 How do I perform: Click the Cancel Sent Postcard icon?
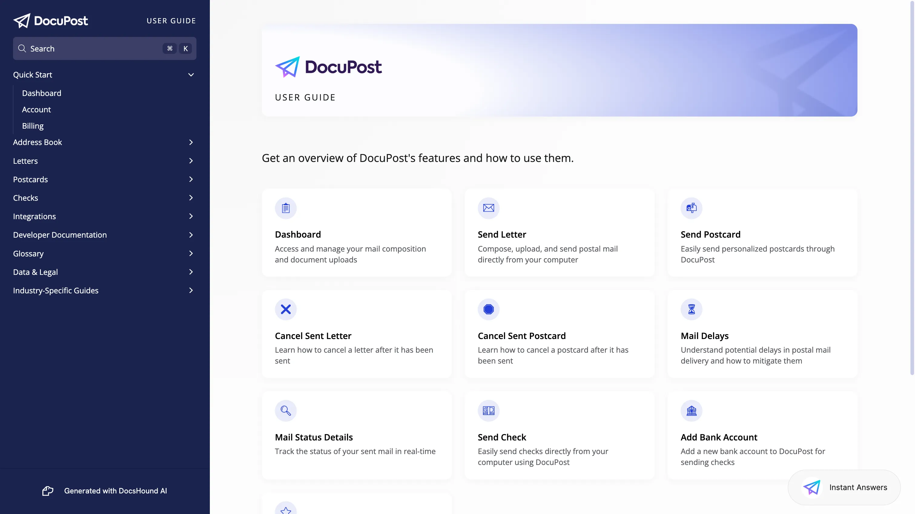488,309
